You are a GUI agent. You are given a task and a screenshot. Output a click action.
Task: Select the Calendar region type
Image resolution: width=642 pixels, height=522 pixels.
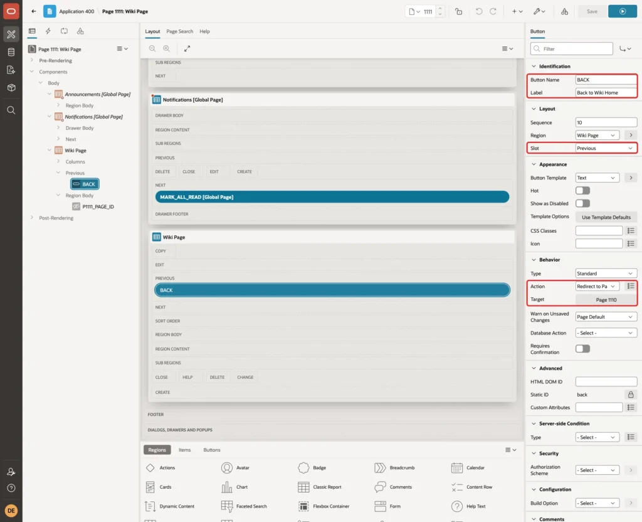pos(468,467)
